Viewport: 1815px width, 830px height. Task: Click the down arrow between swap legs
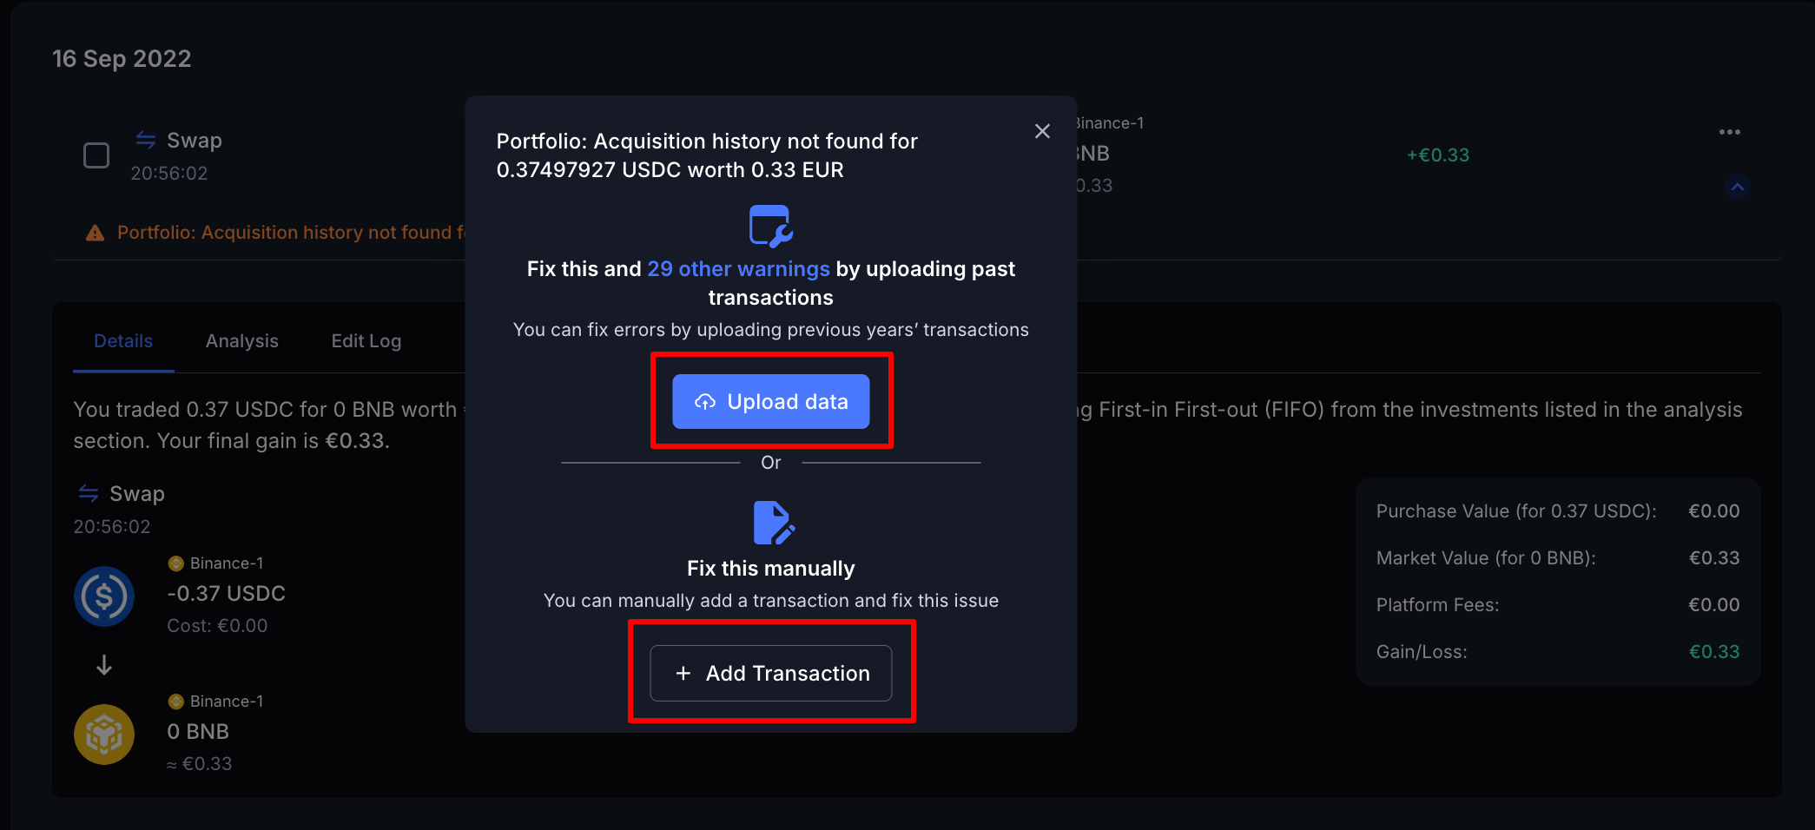[104, 665]
